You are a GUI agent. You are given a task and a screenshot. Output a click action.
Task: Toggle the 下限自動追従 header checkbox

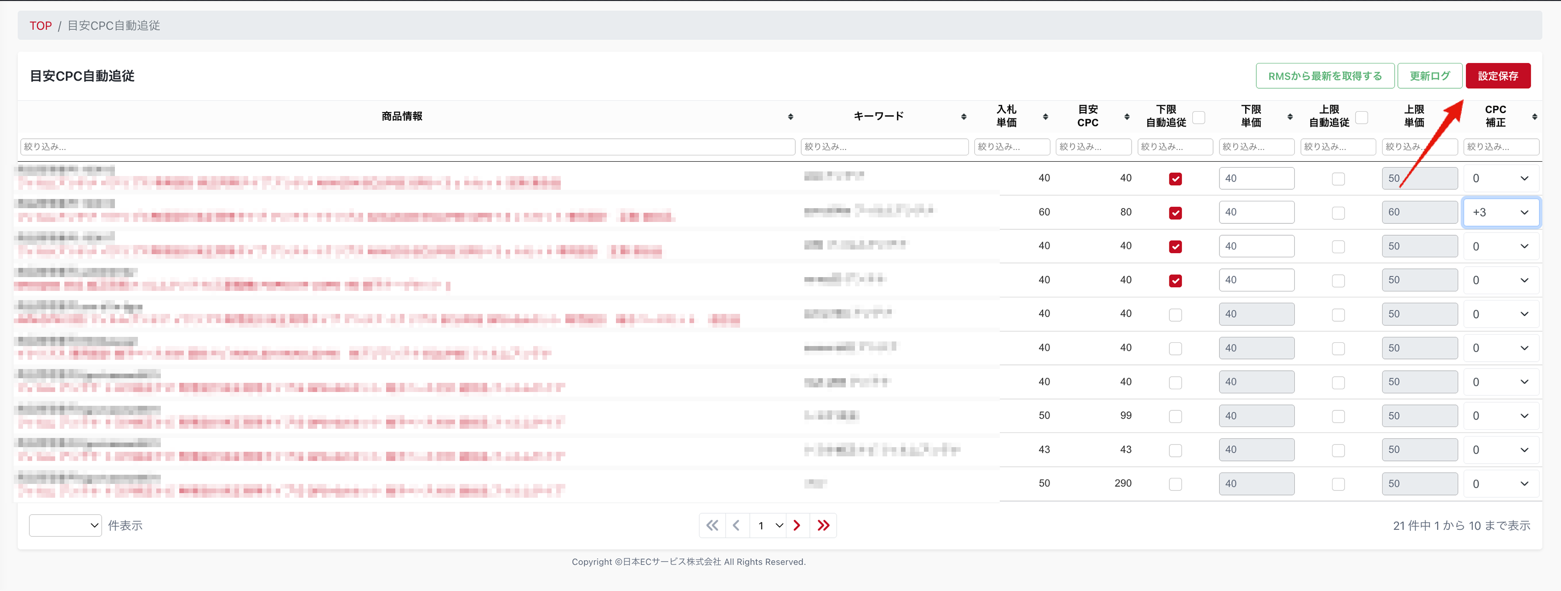coord(1198,117)
